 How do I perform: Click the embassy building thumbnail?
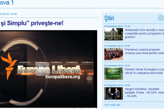pyautogui.click(x=114, y=34)
